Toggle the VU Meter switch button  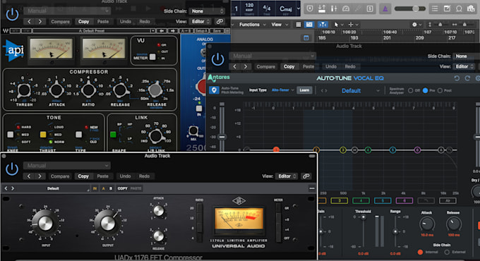click(x=152, y=57)
